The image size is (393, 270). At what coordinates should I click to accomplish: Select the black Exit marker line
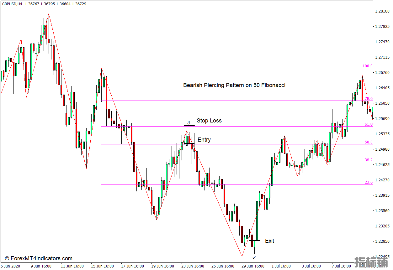click(254, 241)
